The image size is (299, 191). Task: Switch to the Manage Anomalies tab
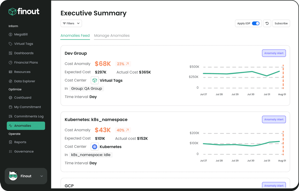112,36
